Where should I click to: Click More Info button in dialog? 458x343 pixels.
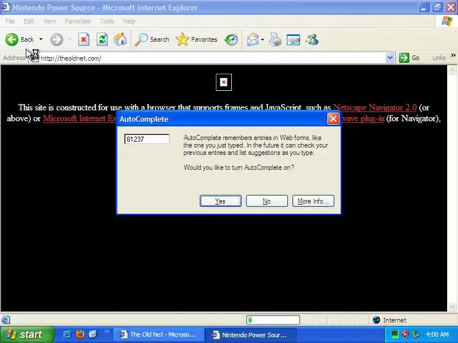(x=313, y=201)
